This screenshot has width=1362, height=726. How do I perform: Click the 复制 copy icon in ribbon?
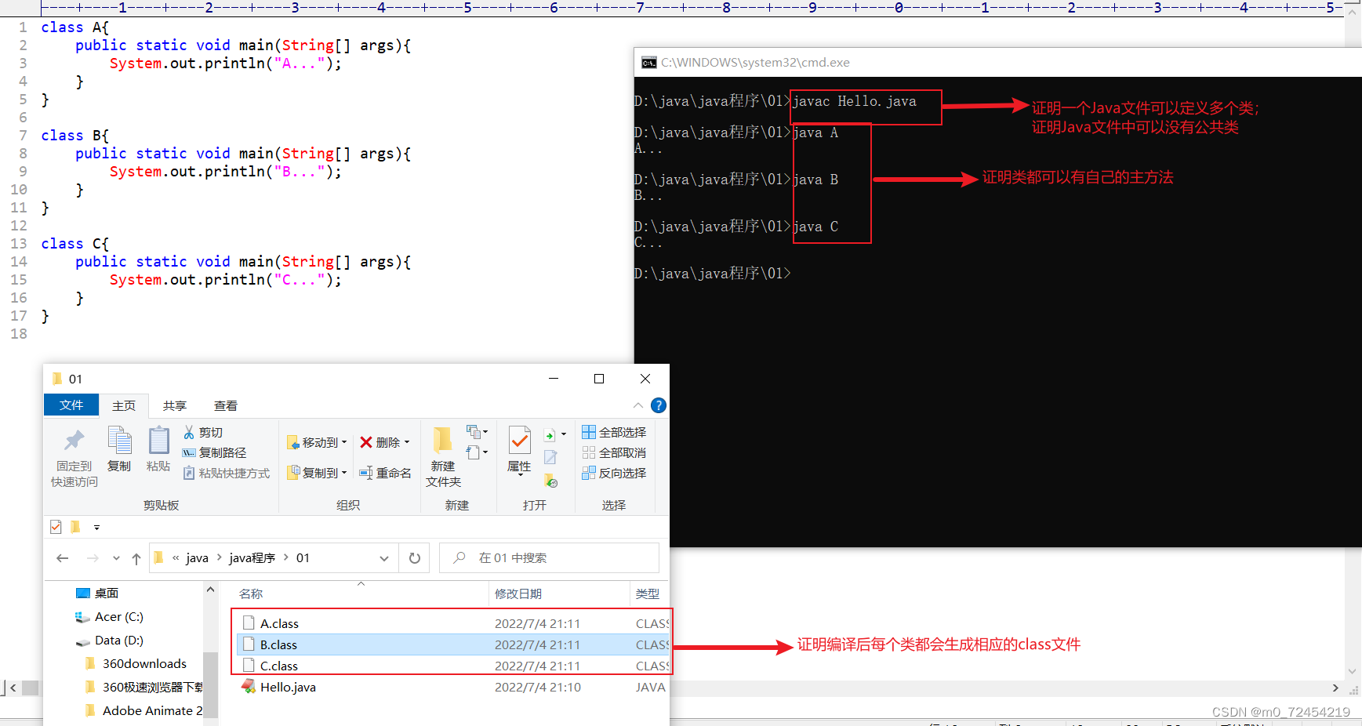coord(119,440)
